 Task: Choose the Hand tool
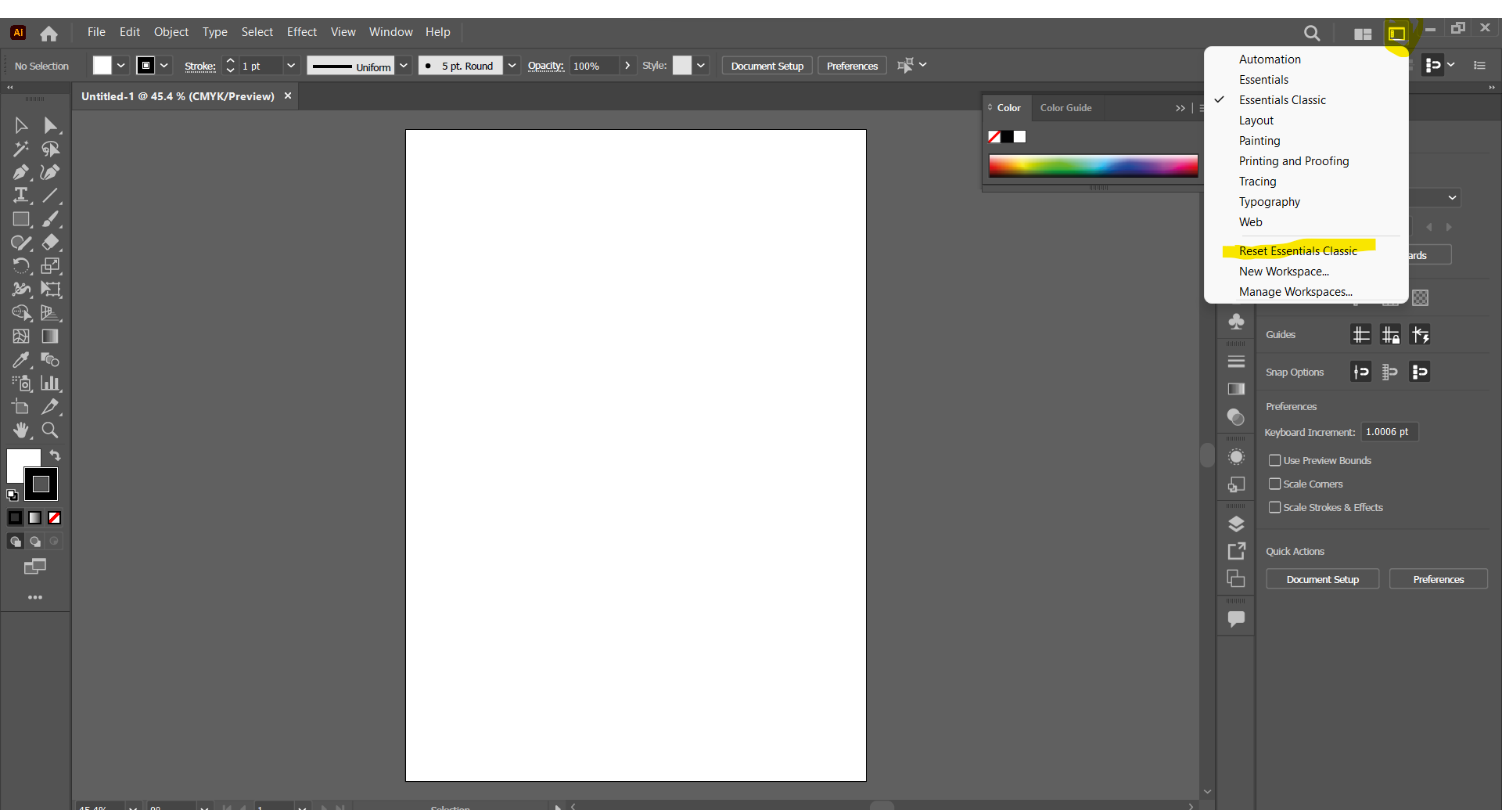click(21, 430)
